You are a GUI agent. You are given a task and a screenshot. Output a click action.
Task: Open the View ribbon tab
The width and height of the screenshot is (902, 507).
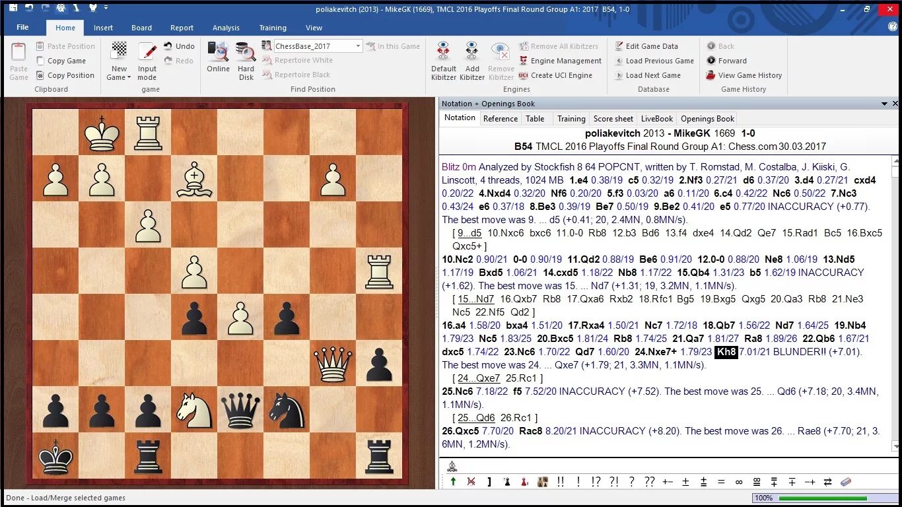click(314, 28)
